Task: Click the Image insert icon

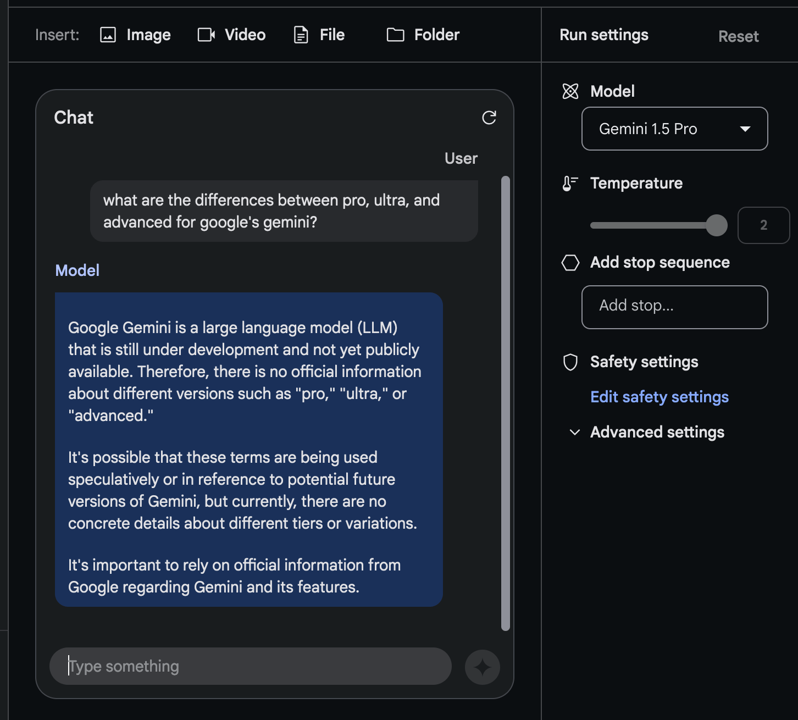Action: coord(108,35)
